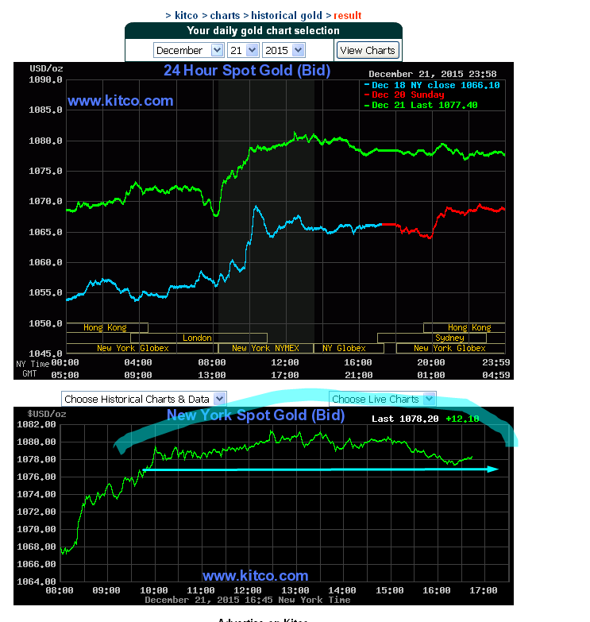Viewport: 590px width, 622px height.
Task: Click the 24 Hour Spot Gold (Bid) title
Action: point(247,71)
